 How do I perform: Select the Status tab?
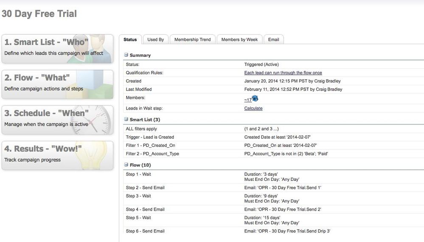coord(130,39)
